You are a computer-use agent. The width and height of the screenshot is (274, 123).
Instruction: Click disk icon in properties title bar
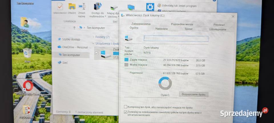pos(123,15)
